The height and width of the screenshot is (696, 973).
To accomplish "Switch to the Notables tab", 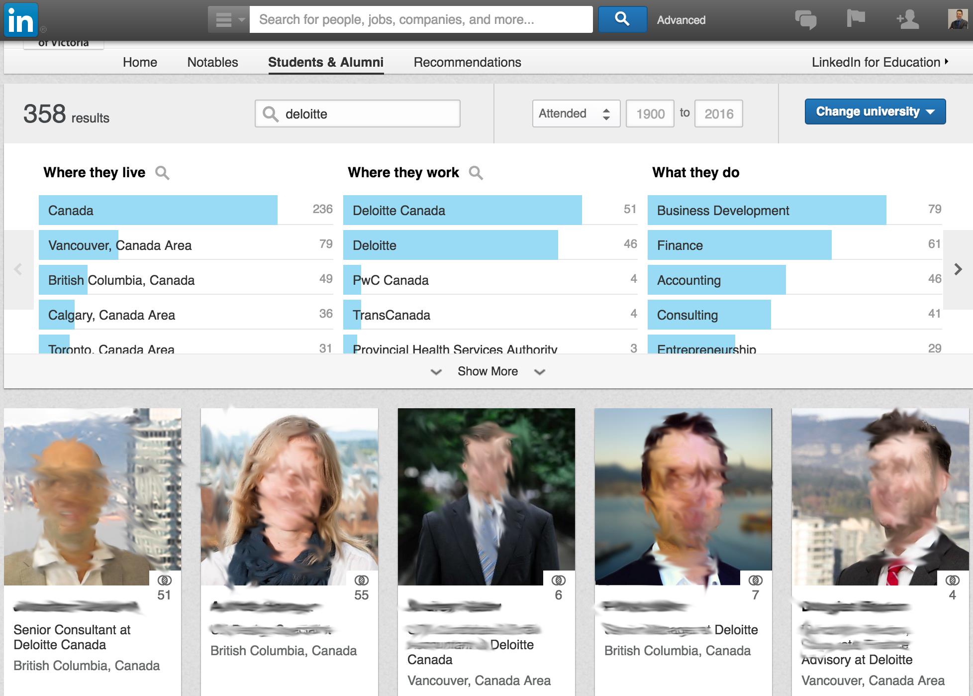I will coord(212,62).
